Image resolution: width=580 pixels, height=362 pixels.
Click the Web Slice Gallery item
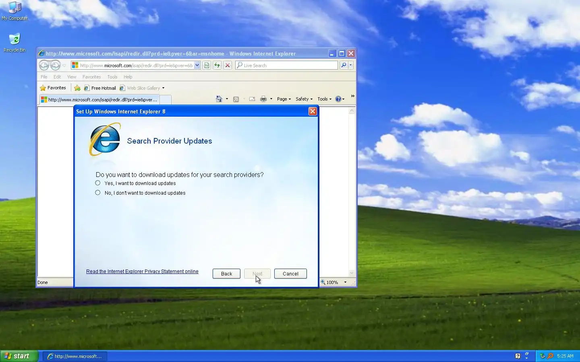(140, 88)
